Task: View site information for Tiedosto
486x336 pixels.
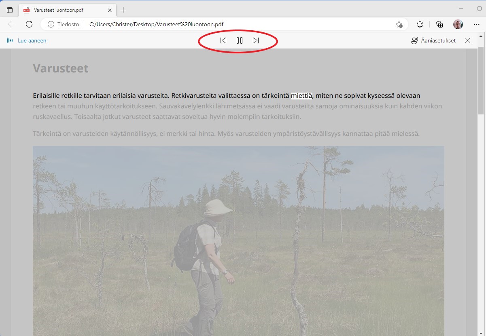Action: (63, 24)
